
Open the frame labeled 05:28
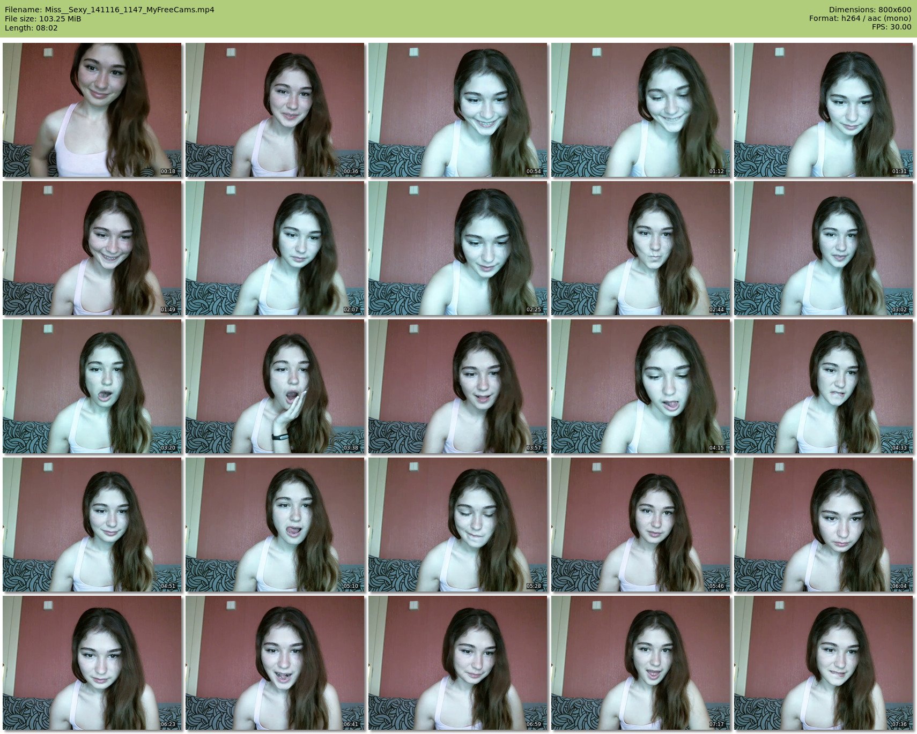[x=457, y=525]
